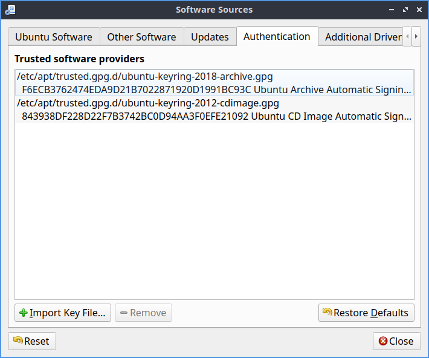Image resolution: width=429 pixels, height=358 pixels.
Task: Select the Authentication tab
Action: 277,36
